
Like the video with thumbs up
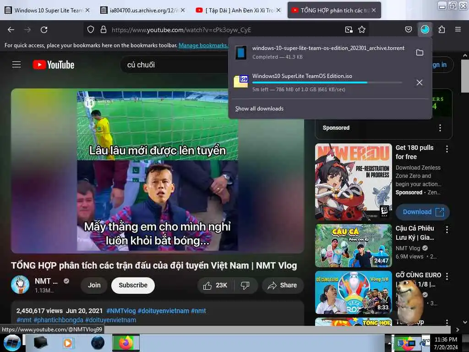point(215,286)
